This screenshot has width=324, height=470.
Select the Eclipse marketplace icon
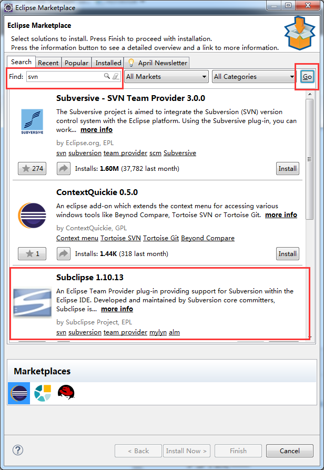point(19,393)
